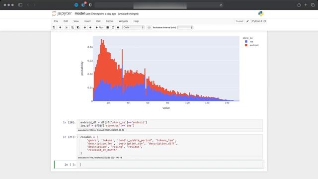Paste cells below icon

(78, 27)
